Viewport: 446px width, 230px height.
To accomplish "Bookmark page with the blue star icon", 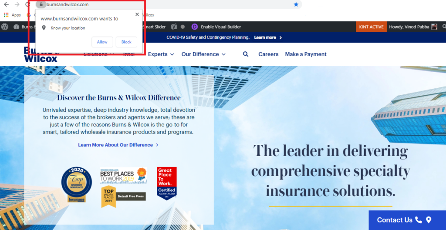I will click(x=296, y=4).
